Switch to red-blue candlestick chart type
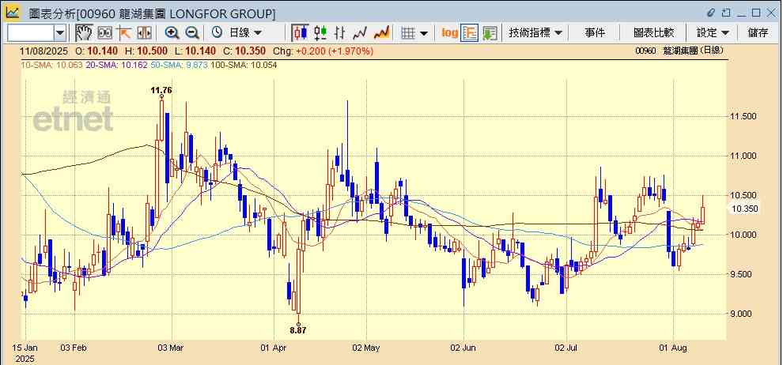783x365 pixels. pyautogui.click(x=300, y=33)
